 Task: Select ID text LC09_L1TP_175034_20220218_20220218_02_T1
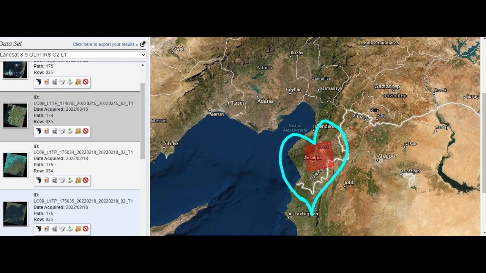[x=83, y=152]
